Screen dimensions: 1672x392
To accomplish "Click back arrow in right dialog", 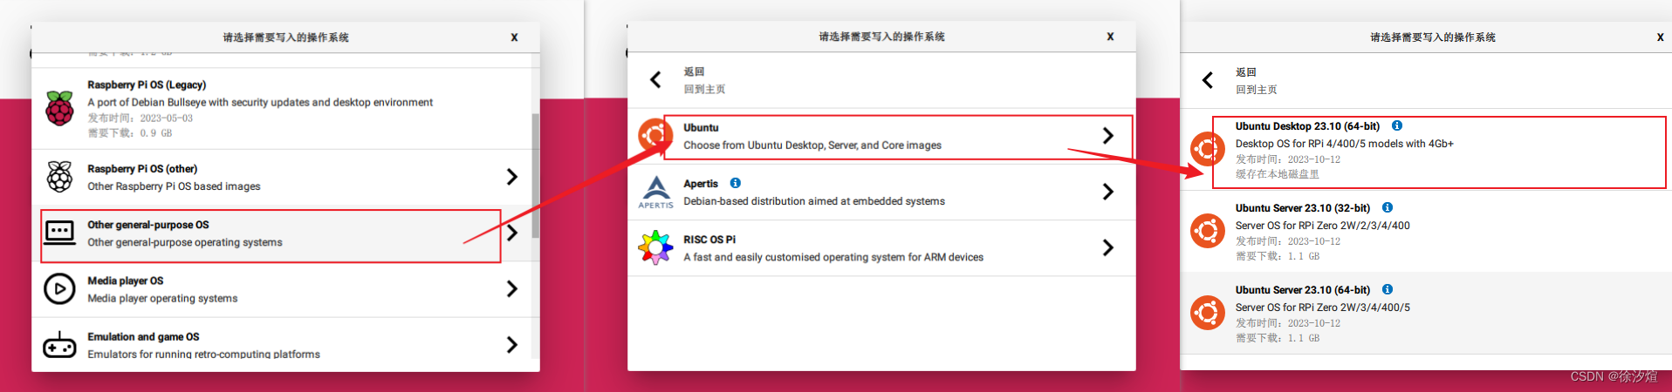I will pyautogui.click(x=1208, y=80).
